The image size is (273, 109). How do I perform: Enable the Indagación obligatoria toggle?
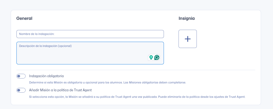click(21, 76)
